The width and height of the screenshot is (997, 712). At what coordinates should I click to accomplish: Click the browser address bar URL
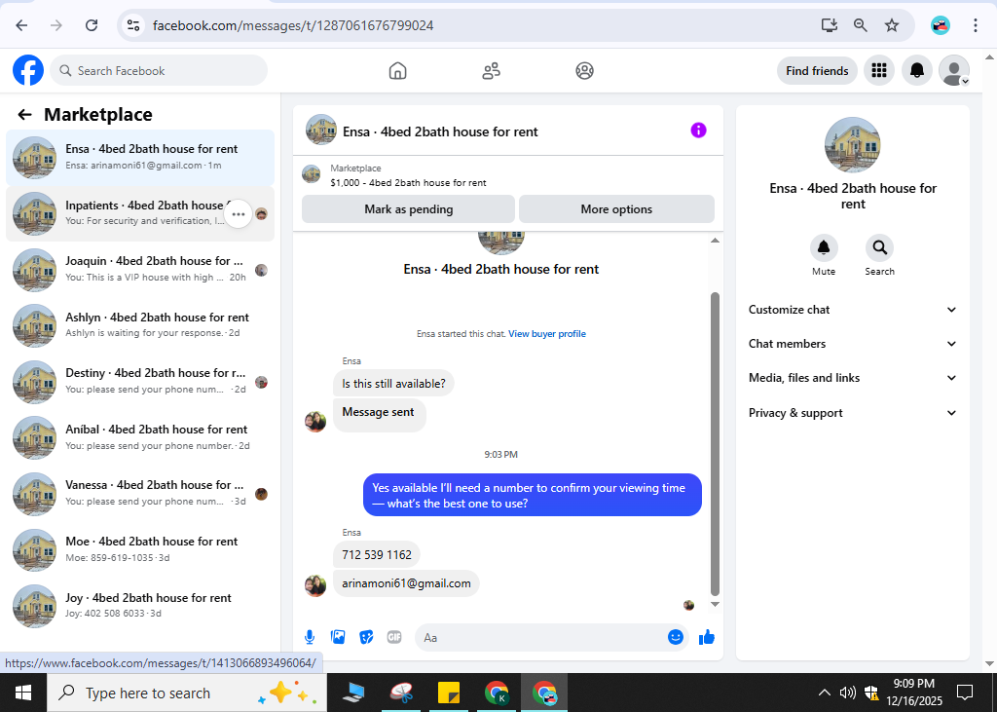pyautogui.click(x=293, y=25)
